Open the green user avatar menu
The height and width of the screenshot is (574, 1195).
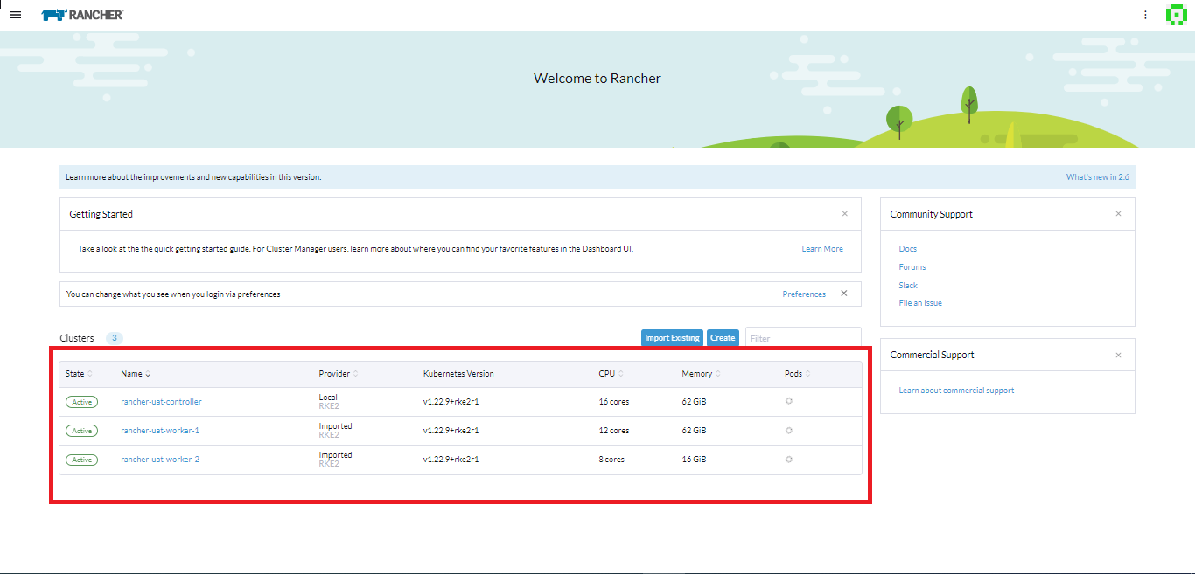pyautogui.click(x=1176, y=15)
